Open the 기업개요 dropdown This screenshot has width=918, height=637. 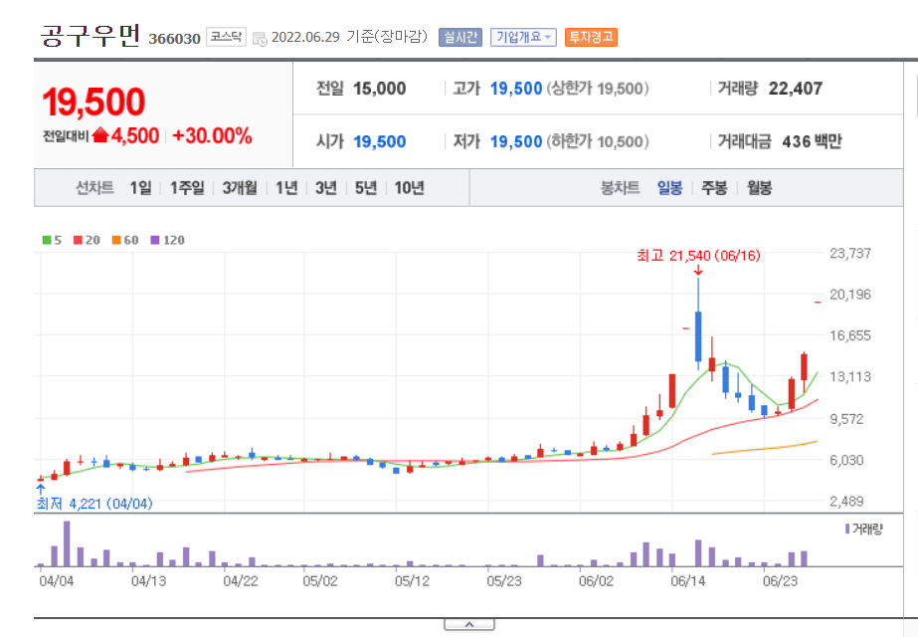(x=523, y=37)
